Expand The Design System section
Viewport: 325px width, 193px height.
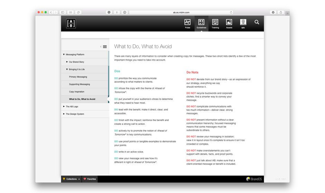pos(64,114)
